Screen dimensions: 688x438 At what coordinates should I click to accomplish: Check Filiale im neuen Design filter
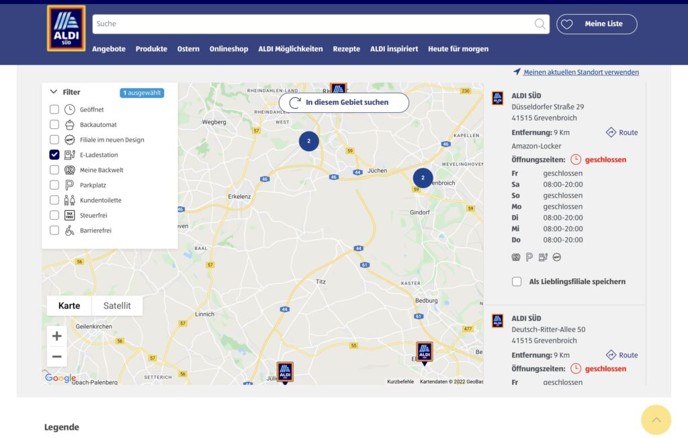54,140
